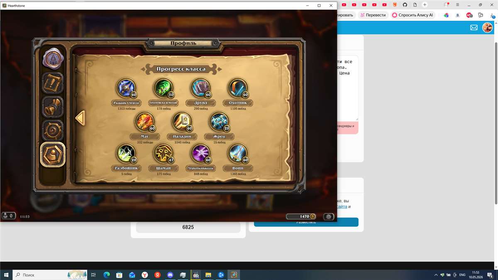Select the highlighted class progress side tab
The width and height of the screenshot is (498, 280).
[53, 155]
